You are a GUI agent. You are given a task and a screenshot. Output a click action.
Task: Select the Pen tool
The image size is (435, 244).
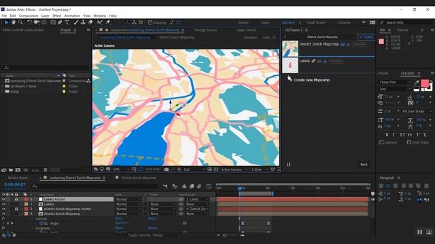(60, 22)
